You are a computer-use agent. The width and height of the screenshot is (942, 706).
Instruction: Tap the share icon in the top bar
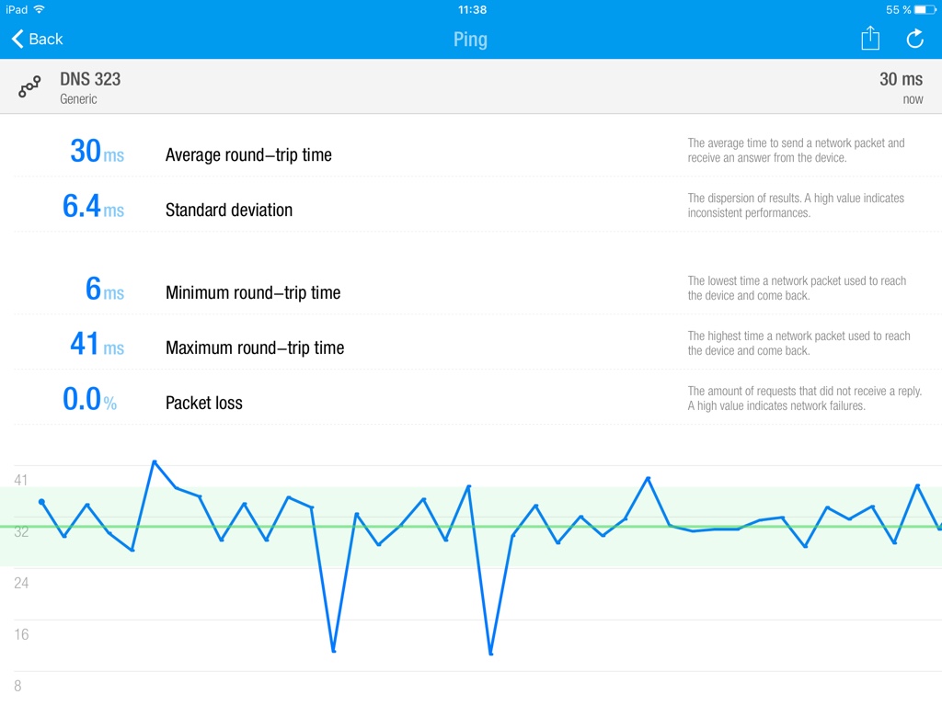pos(870,39)
